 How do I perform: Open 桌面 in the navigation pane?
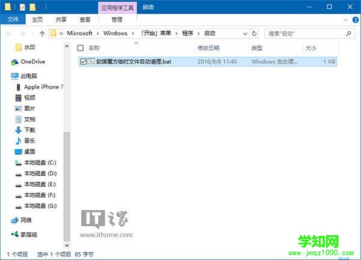click(x=25, y=152)
